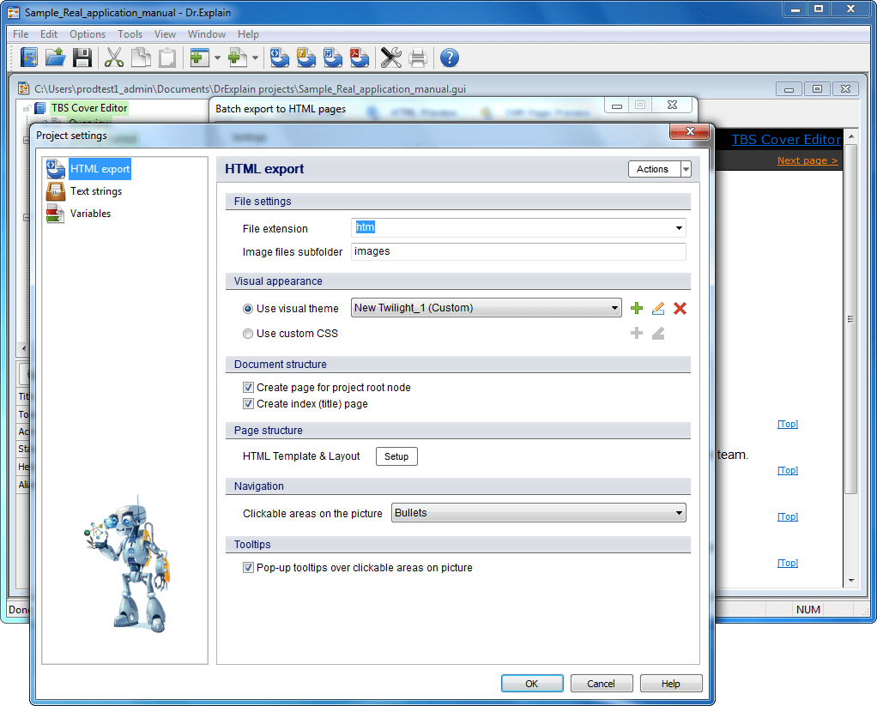Click the Save floppy disk toolbar icon
Image resolution: width=877 pixels, height=706 pixels.
click(x=82, y=57)
